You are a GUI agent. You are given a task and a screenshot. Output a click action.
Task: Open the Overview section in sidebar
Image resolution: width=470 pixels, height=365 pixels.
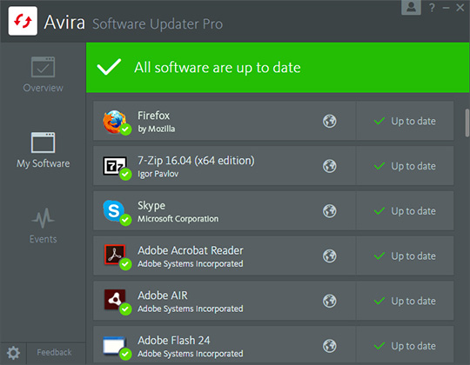pyautogui.click(x=44, y=75)
